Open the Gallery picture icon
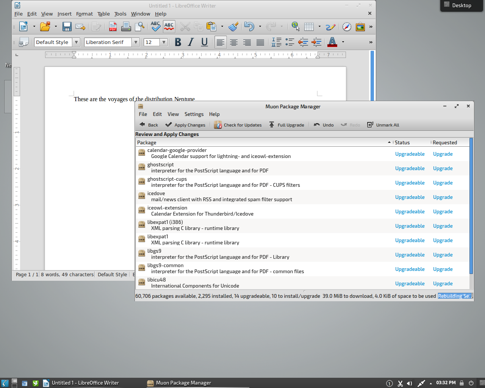Viewport: 485px width, 388px height. point(360,27)
